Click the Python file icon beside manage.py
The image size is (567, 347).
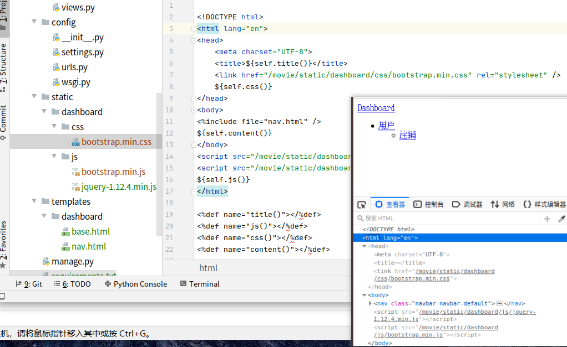click(46, 262)
